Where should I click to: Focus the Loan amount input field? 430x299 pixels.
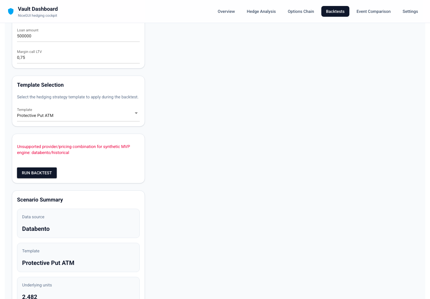tap(78, 36)
